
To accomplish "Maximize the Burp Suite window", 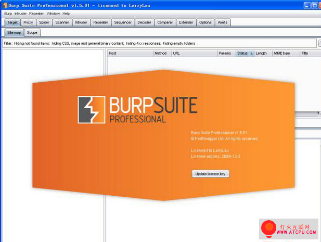I will click(x=314, y=6).
